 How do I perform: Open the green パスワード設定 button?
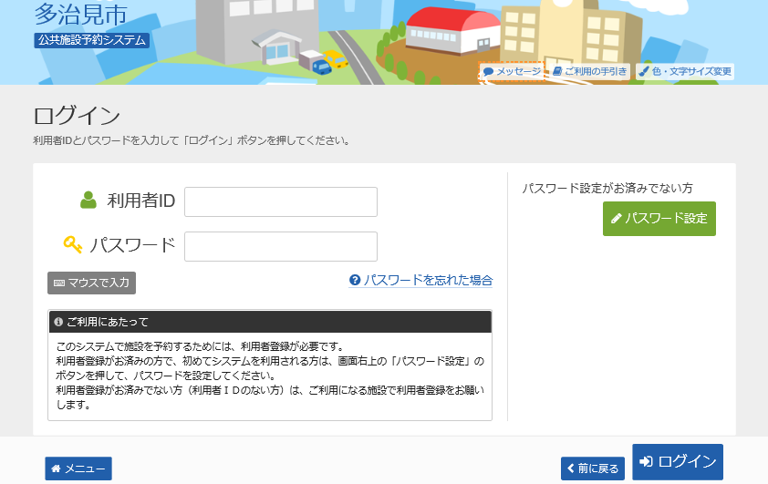(x=659, y=219)
